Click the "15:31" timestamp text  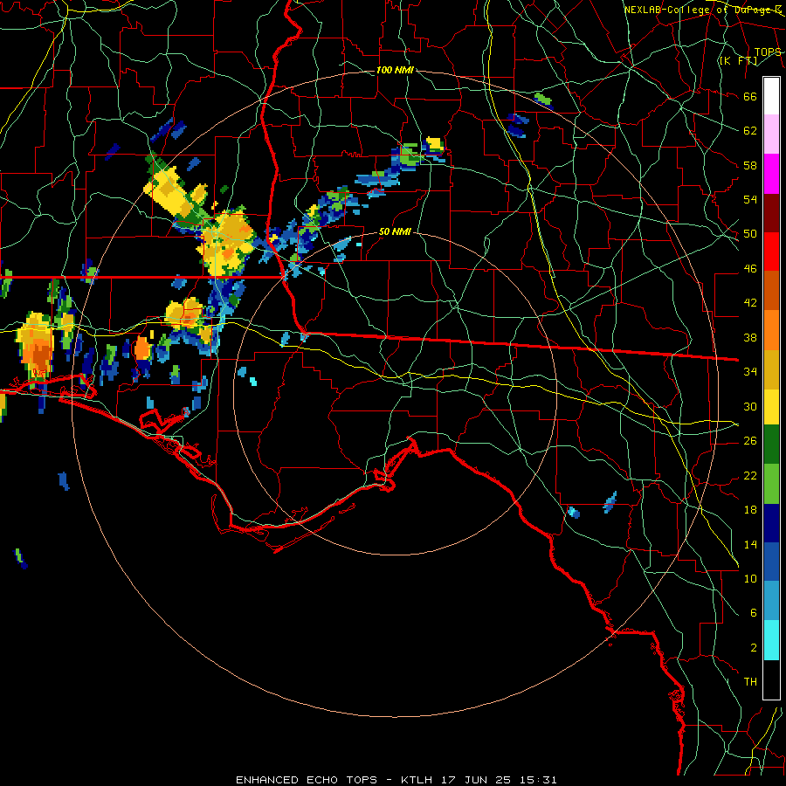pos(538,780)
